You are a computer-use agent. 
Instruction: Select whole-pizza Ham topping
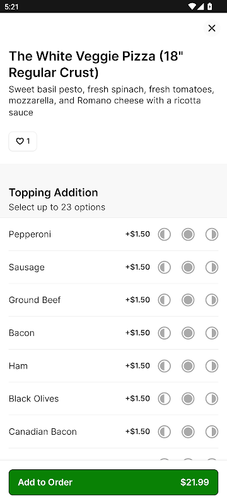click(x=188, y=366)
